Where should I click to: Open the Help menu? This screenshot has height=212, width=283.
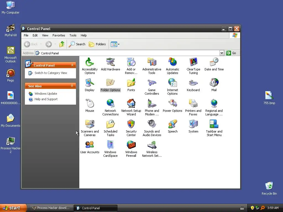(x=83, y=35)
